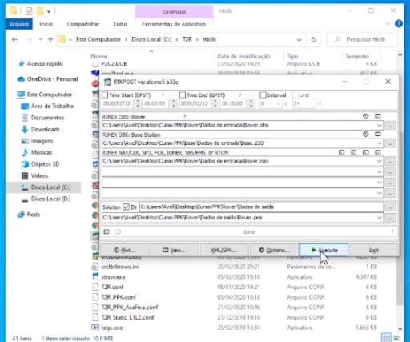
Task: Increment the Time Start date stepper
Action: tap(138, 101)
